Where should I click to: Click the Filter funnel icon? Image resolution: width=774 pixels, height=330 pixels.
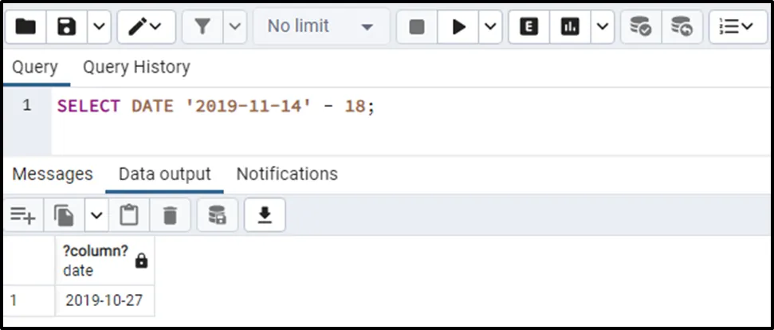pyautogui.click(x=202, y=27)
